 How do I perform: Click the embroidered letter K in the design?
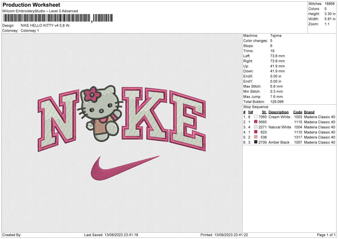145,114
